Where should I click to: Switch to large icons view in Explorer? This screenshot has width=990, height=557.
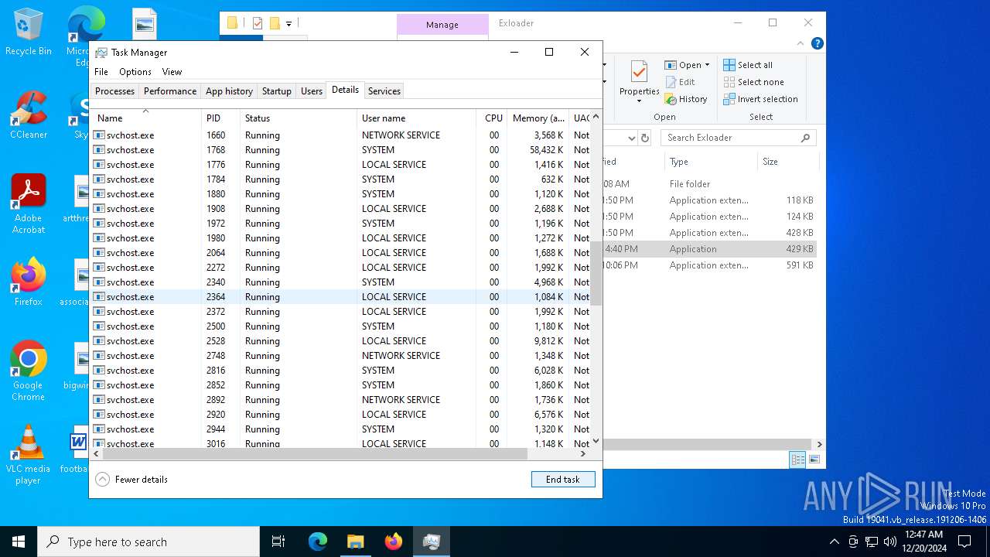coord(814,460)
